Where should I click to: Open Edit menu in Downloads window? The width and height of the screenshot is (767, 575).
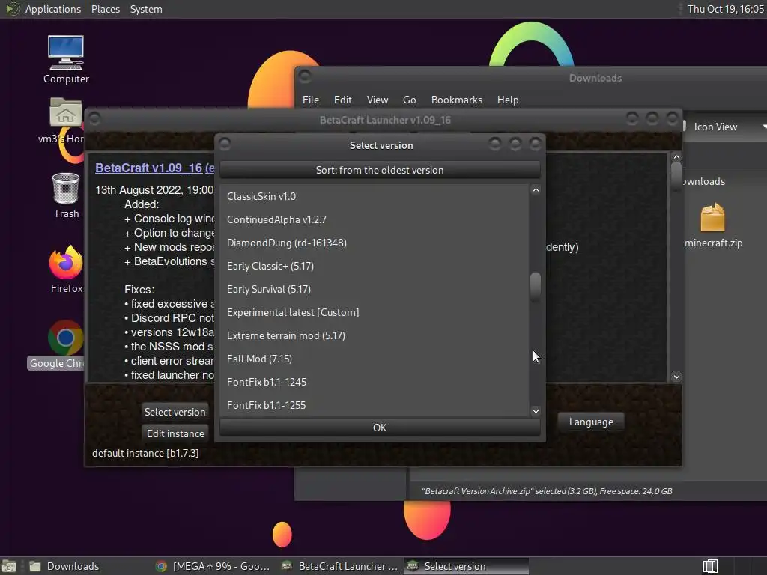coord(342,100)
